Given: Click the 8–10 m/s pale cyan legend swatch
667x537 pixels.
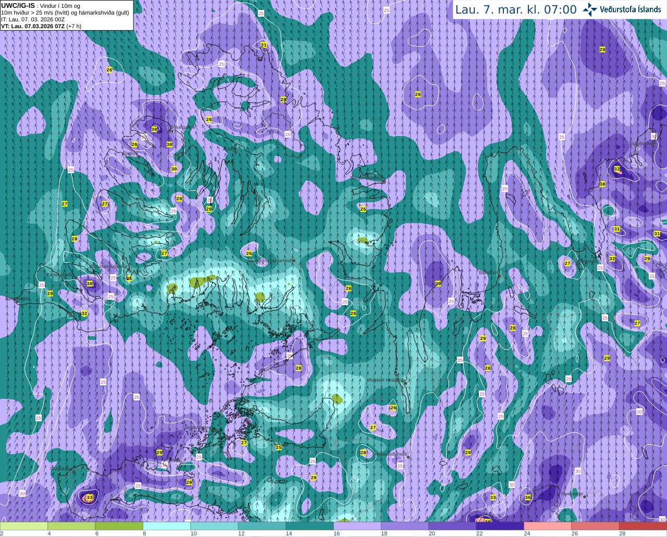Looking at the screenshot, I should click(167, 526).
